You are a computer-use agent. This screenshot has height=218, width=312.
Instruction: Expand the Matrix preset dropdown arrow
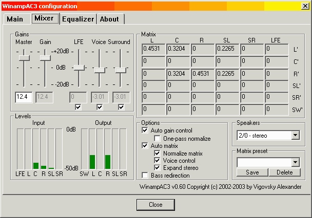pyautogui.click(x=296, y=162)
